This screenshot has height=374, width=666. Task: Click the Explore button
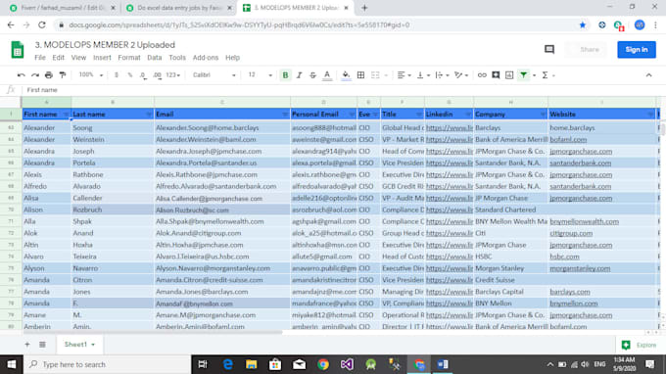click(x=639, y=346)
